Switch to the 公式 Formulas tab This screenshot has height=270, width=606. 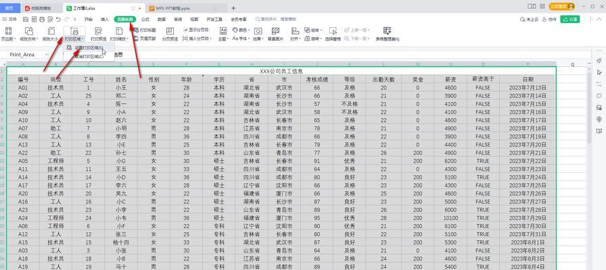tap(145, 20)
